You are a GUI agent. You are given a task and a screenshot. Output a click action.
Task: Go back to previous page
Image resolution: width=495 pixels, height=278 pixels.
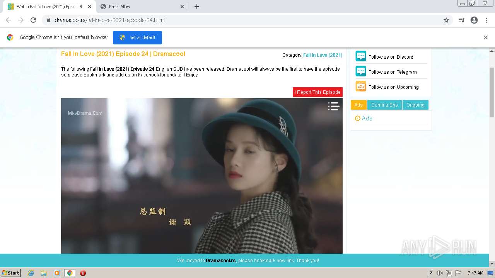coord(9,20)
